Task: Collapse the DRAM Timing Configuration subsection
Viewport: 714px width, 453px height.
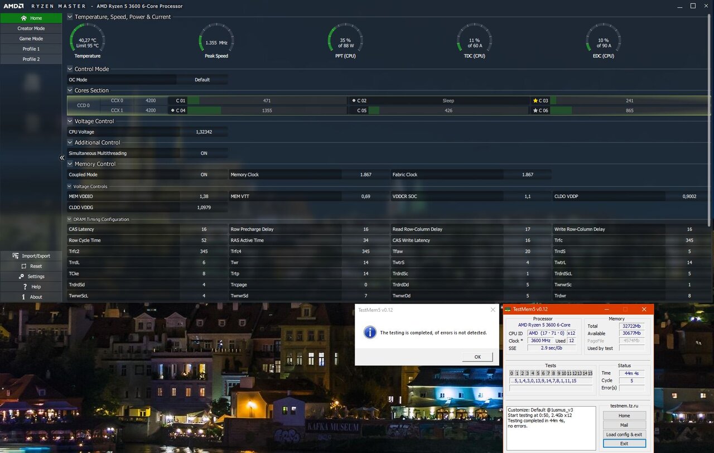Action: coord(69,219)
